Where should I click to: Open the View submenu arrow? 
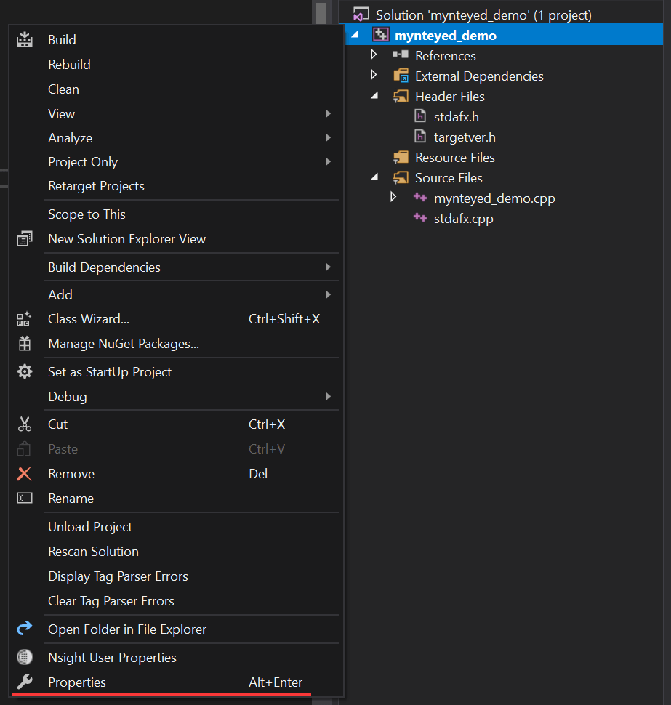coord(329,114)
